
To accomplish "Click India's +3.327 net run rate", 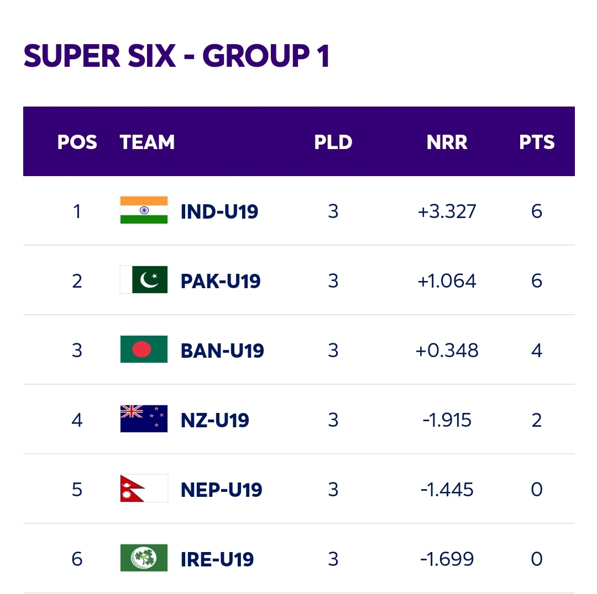I will (447, 211).
